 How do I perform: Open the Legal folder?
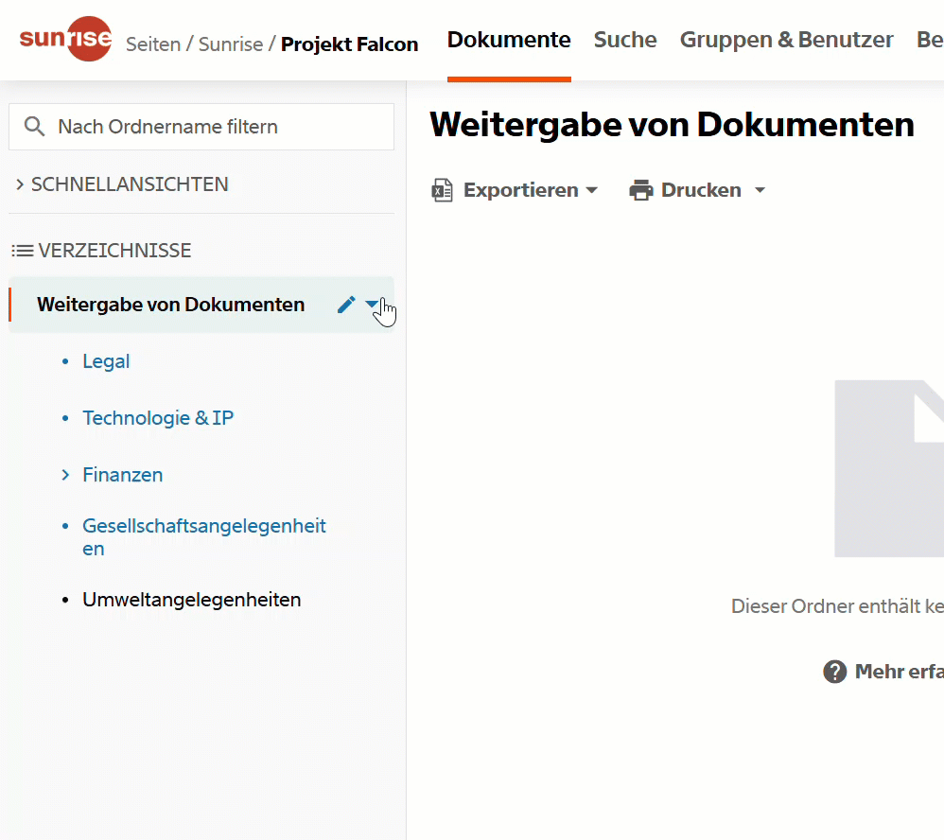click(106, 361)
